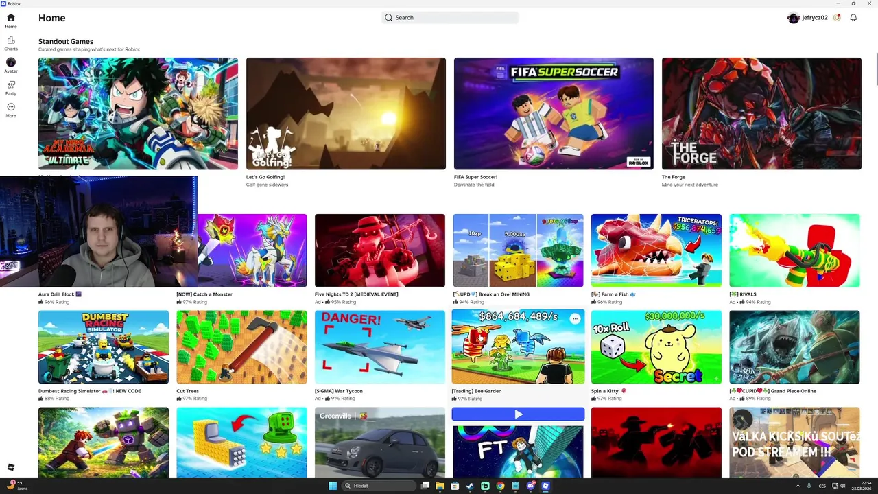Image resolution: width=878 pixels, height=494 pixels.
Task: Open the red silhouette shooter thumbnail
Action: 656,443
